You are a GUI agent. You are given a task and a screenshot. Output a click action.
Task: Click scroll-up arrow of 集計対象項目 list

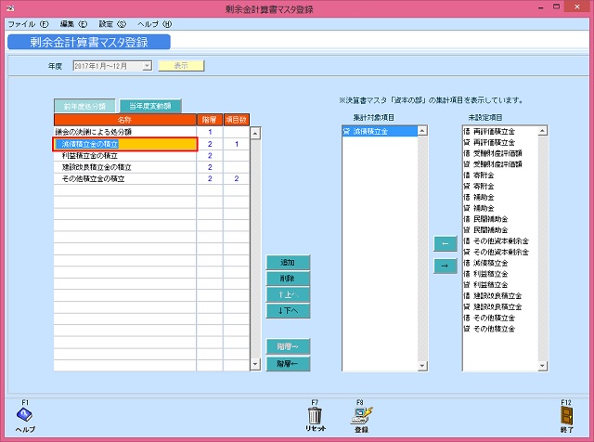coord(422,131)
